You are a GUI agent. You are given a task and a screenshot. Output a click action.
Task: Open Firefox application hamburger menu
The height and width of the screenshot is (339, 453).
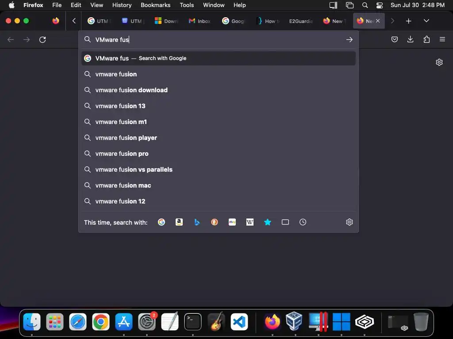[442, 39]
